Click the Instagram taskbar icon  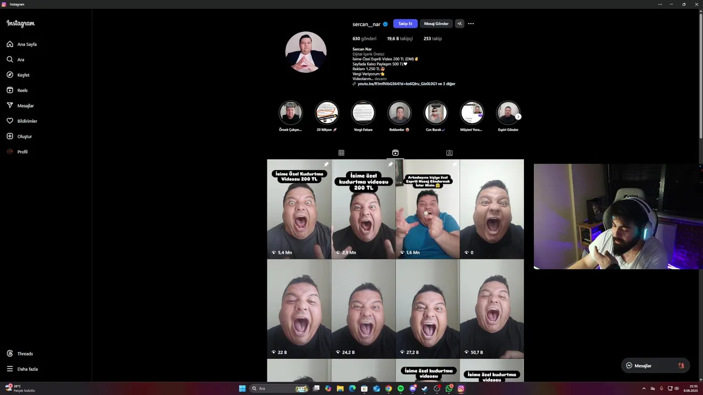pos(461,388)
